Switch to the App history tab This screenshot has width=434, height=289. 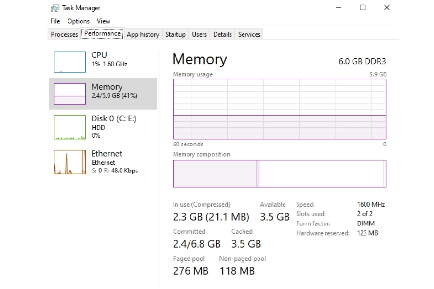point(143,34)
